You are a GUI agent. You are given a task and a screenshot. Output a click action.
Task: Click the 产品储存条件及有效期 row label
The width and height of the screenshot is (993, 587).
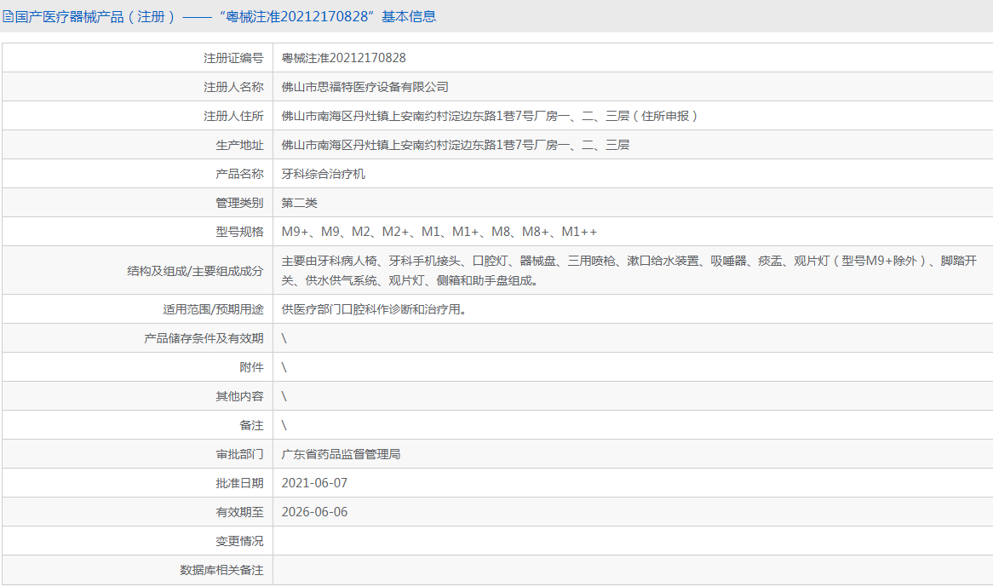pos(204,338)
